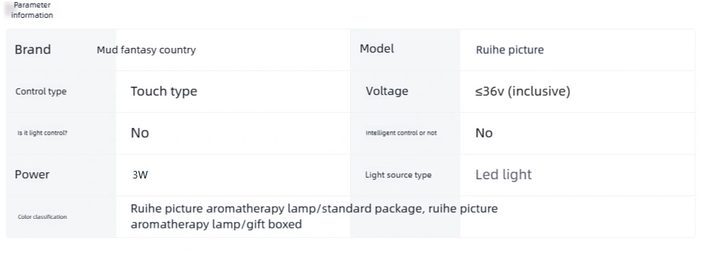Click the Led light value
The width and height of the screenshot is (714, 253).
click(x=503, y=175)
